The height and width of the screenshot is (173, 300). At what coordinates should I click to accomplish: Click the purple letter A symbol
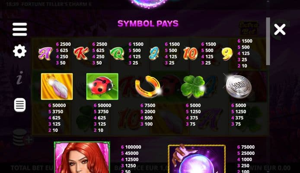pos(45,54)
